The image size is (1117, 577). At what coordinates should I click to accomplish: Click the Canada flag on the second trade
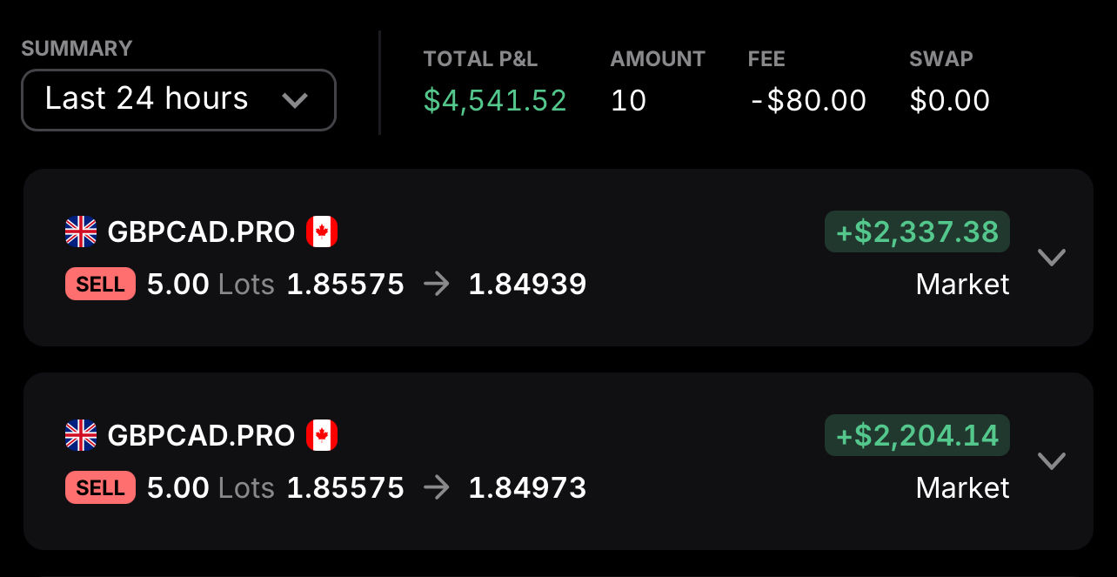322,435
